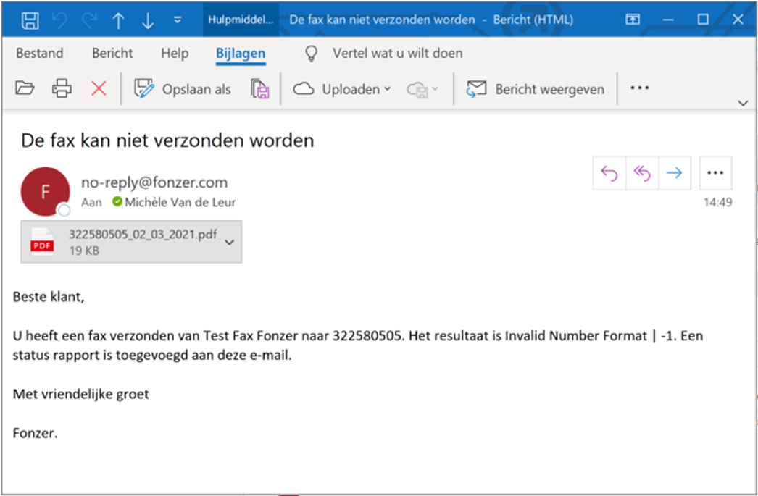This screenshot has width=758, height=496.
Task: Click the 'Vertel wat u wilt doen' box
Action: (397, 53)
